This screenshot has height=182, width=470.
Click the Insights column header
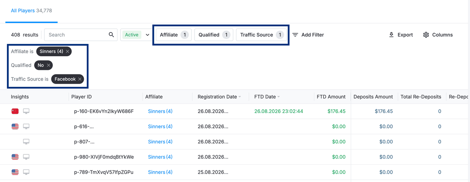point(20,97)
